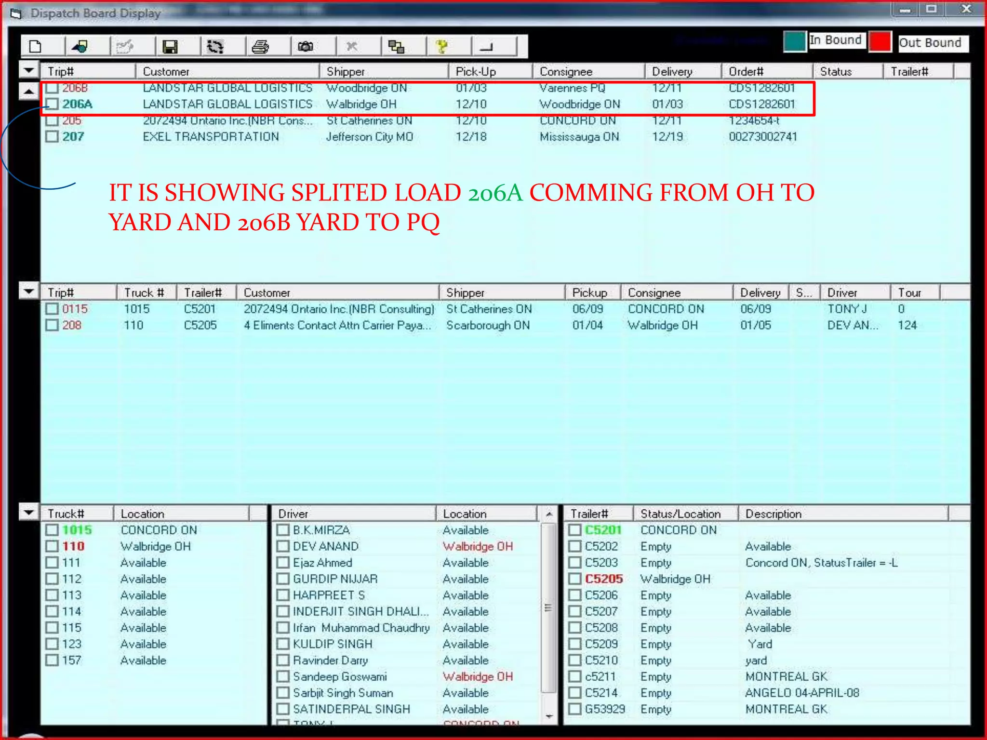Check trailer C5205 box
This screenshot has width=987, height=740.
tap(574, 579)
